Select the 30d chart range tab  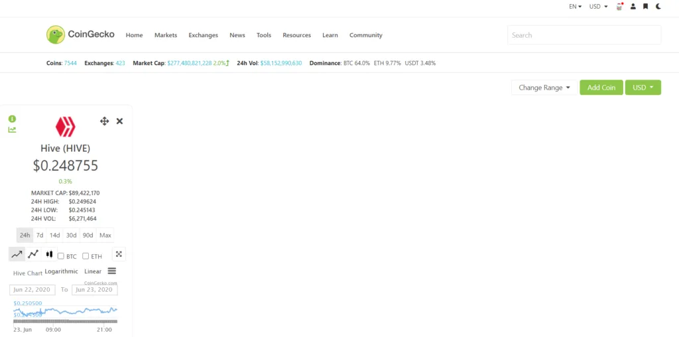click(x=72, y=236)
